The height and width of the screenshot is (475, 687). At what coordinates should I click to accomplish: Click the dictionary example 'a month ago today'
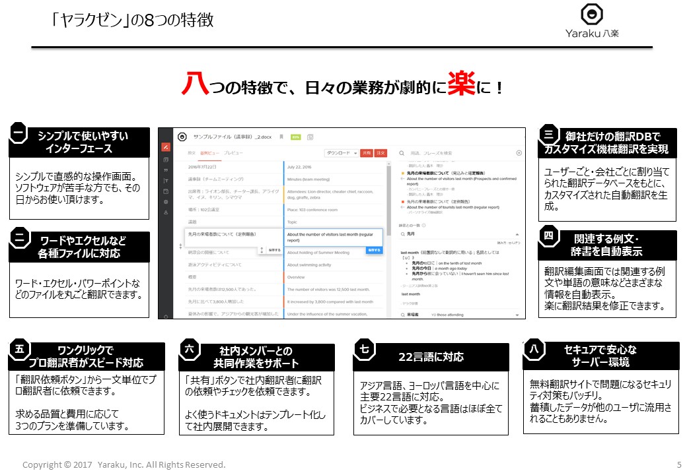451,269
